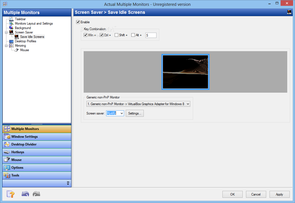Viewport: 295px width, 203px height.
Task: Click the sidebar splitter grip dots
Action: point(37,124)
